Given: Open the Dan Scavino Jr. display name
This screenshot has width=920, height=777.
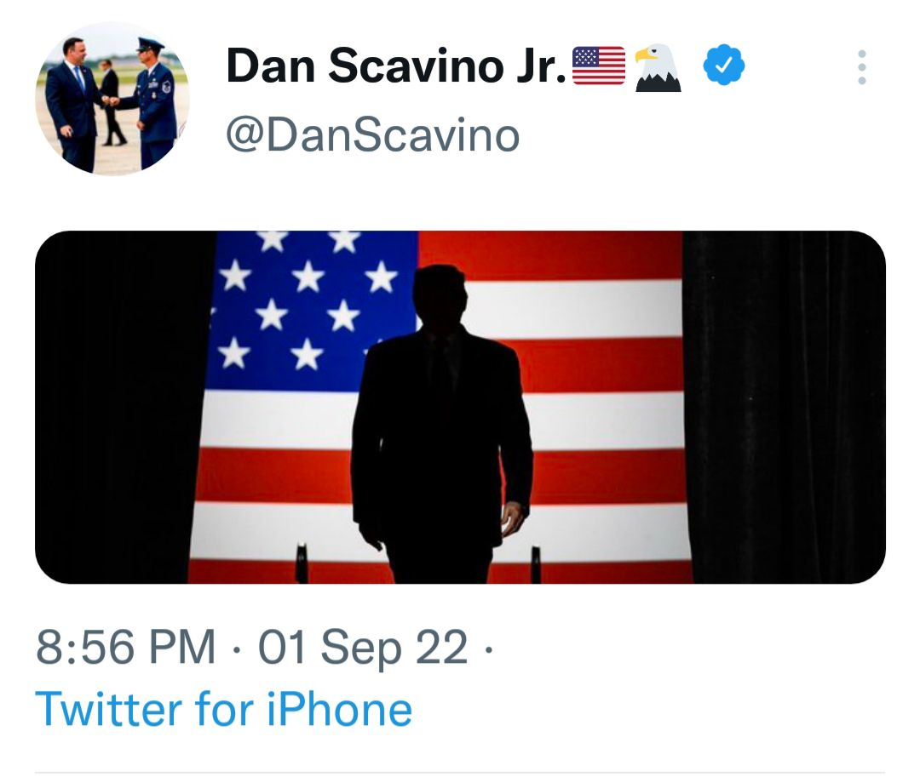Looking at the screenshot, I should tap(396, 66).
